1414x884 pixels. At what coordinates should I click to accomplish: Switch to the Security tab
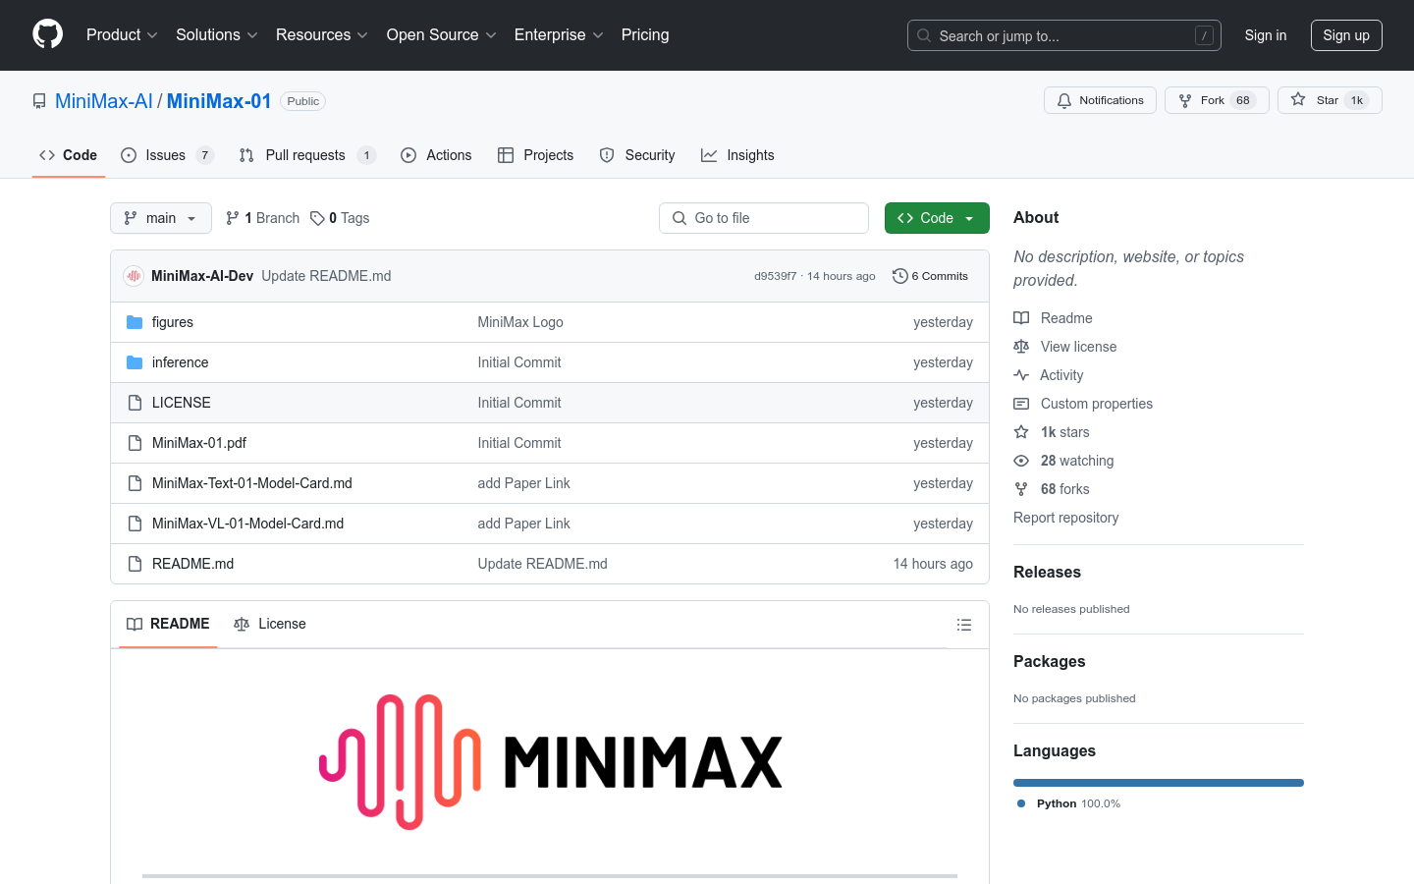point(637,155)
